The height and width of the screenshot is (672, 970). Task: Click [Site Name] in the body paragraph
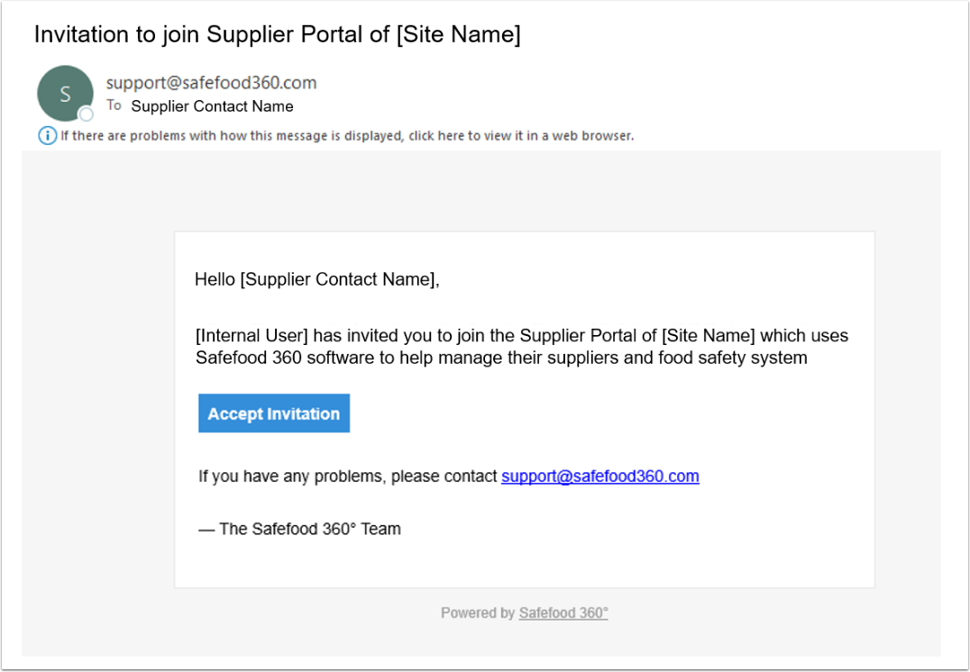(x=708, y=336)
